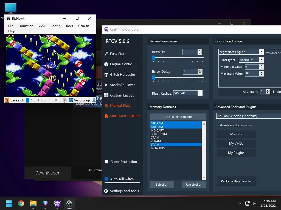
Task: Open BizHawk Help menu
Action: click(12, 31)
